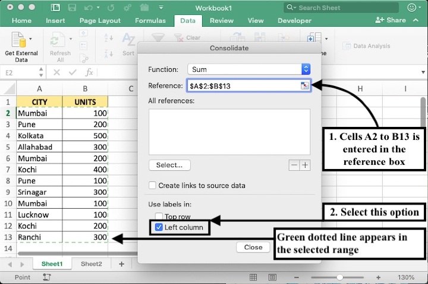Click the confirm entry checkmark in formula bar

click(x=73, y=72)
